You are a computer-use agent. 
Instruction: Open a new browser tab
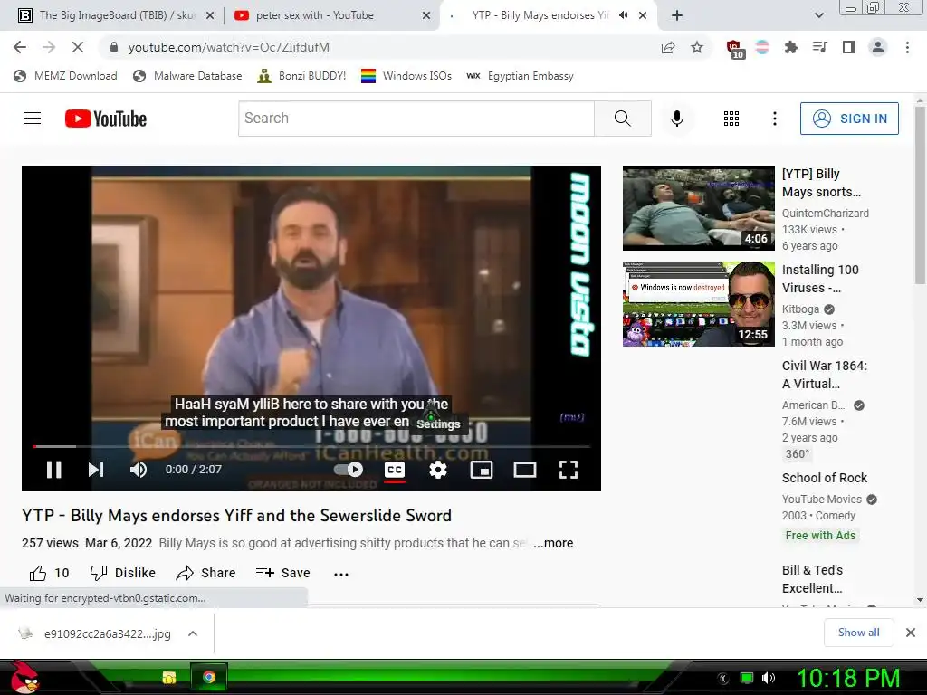[x=677, y=15]
